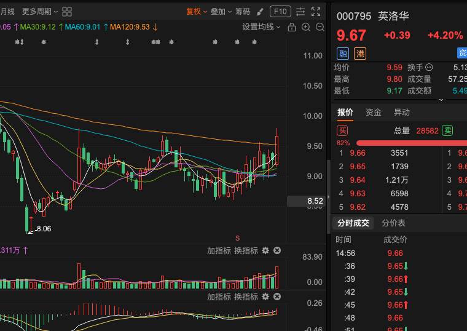This screenshot has width=467, height=331.
Task: Click the MA30:9.12 indicator label
Action: (38, 27)
